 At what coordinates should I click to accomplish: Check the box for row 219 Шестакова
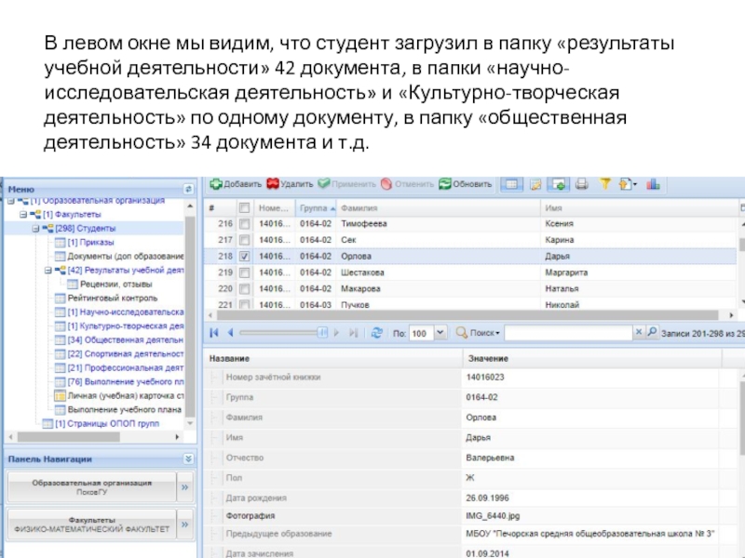coord(244,272)
